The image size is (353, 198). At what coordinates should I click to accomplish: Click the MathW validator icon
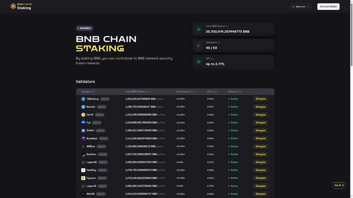83,194
